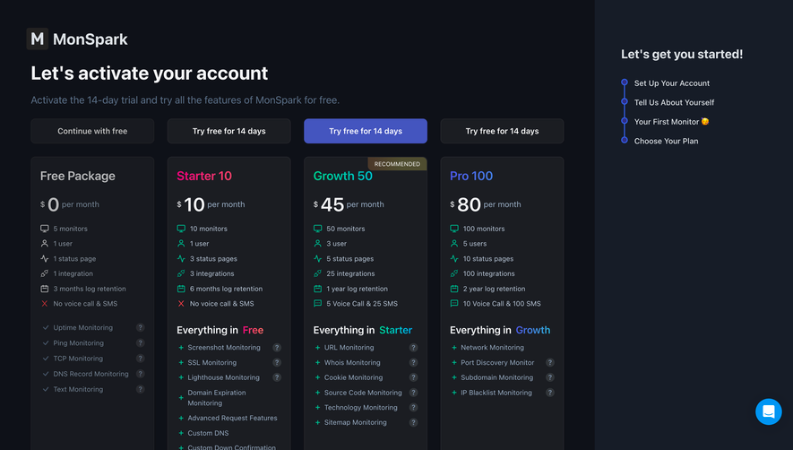The image size is (793, 450).
Task: Open help icon for SSL Monitoring
Action: pyautogui.click(x=277, y=362)
